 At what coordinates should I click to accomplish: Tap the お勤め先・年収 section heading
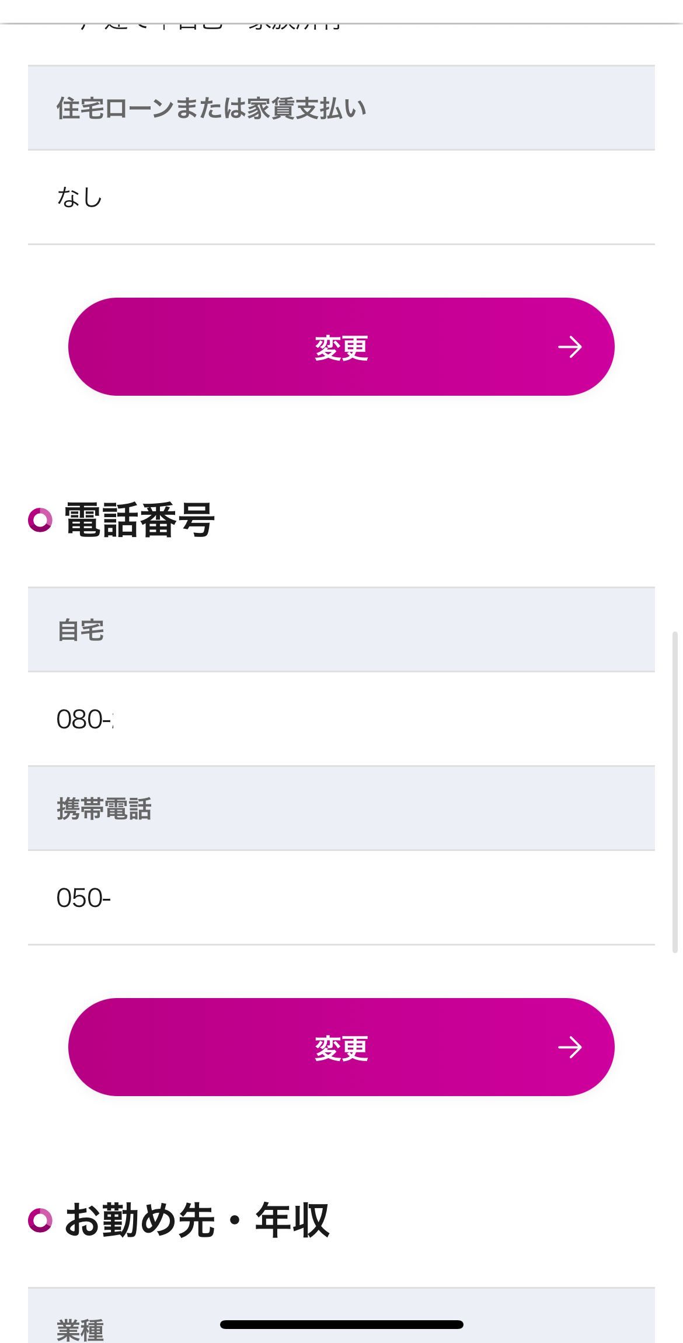click(196, 1220)
